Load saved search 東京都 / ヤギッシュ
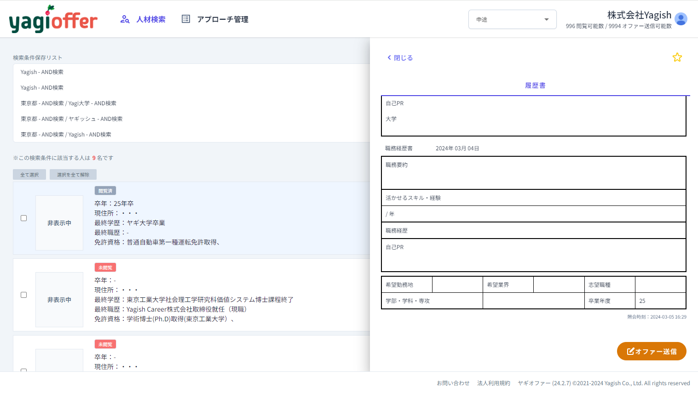Image resolution: width=698 pixels, height=393 pixels. [72, 119]
